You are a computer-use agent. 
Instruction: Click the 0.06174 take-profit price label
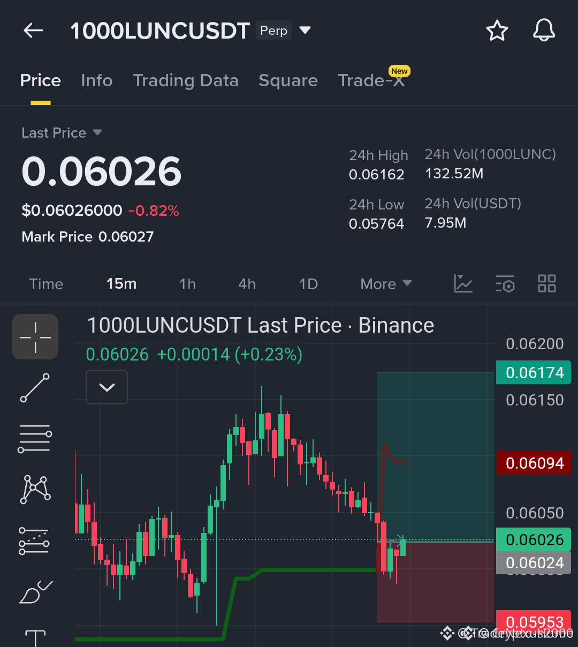[534, 373]
